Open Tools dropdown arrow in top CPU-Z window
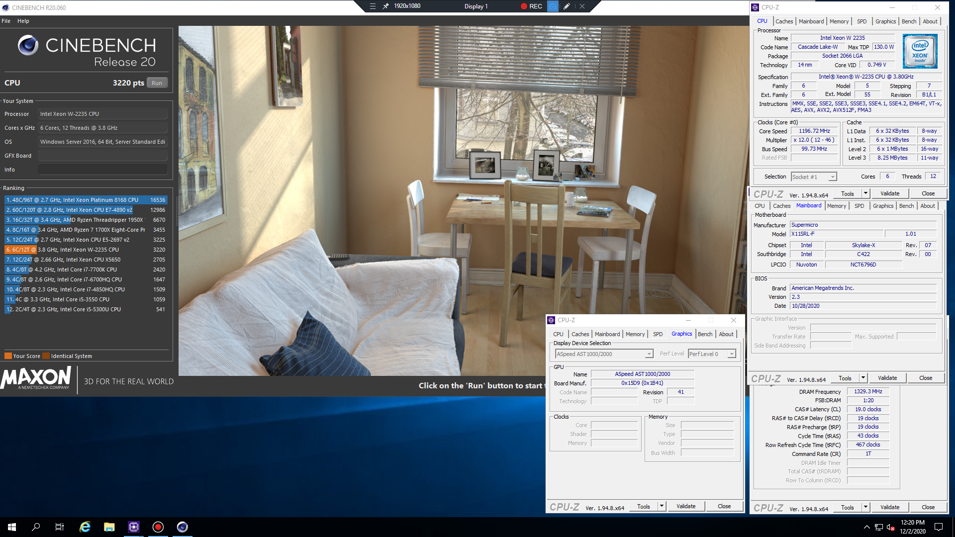Screen dimensions: 955x537 [865, 193]
